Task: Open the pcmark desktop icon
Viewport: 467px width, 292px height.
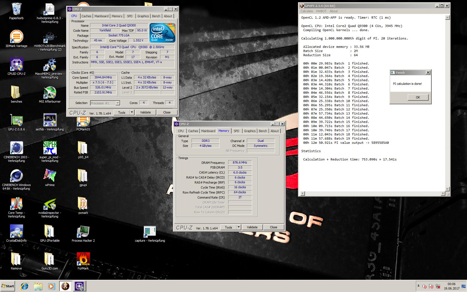Action: [83, 206]
